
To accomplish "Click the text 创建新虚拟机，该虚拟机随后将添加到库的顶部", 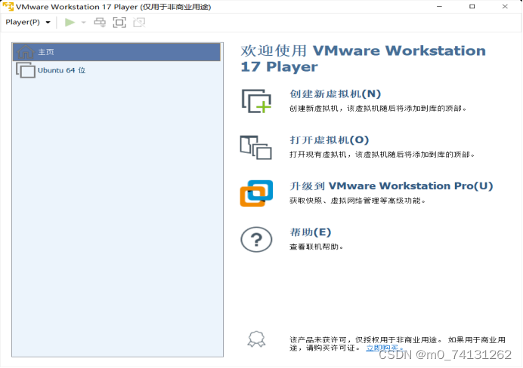I will coord(378,109).
